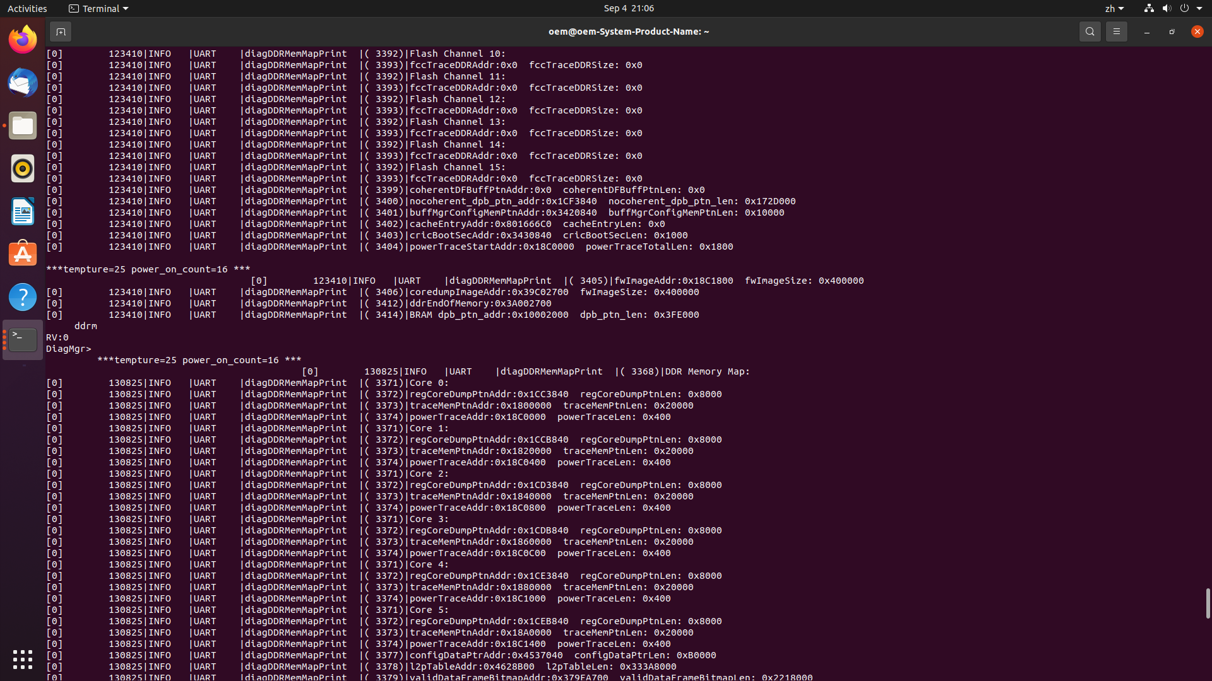Open the Files manager icon

(23, 126)
